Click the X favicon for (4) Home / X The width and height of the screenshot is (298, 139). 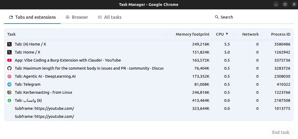(9, 44)
